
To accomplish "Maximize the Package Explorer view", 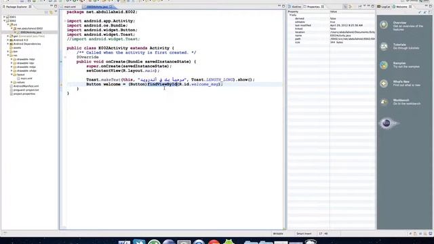I will pos(56,6).
